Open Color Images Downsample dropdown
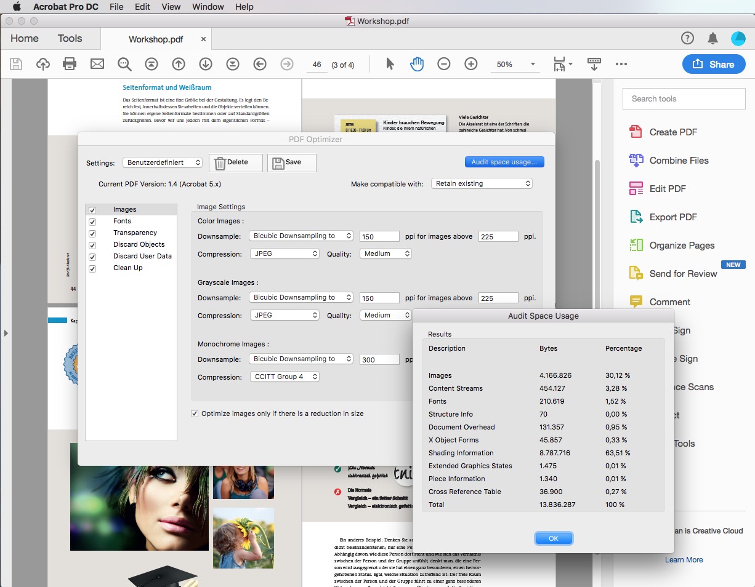The height and width of the screenshot is (587, 755). (x=301, y=236)
